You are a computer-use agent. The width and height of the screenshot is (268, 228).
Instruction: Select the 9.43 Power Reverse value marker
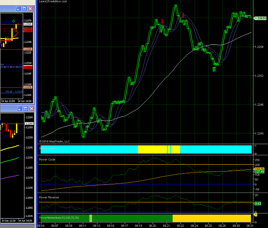tap(258, 203)
